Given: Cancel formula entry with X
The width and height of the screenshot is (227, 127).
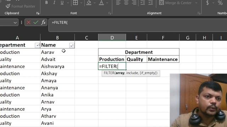Looking at the screenshot, I should (28, 22).
